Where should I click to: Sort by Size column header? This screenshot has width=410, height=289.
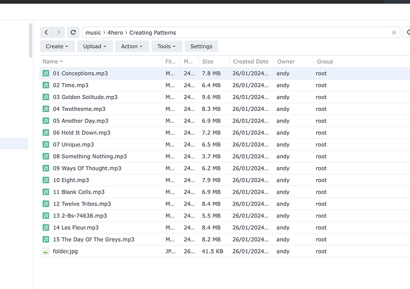click(214, 62)
